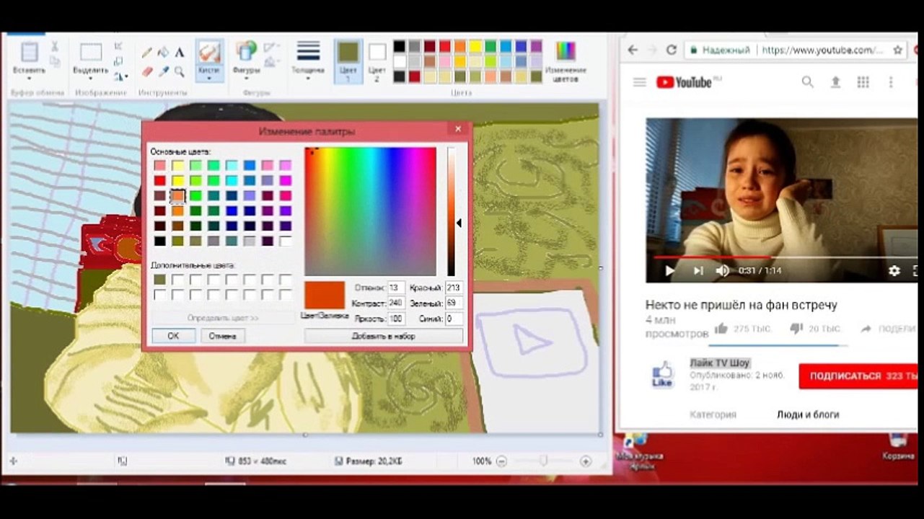
Task: Click the Красный red value field
Action: [x=454, y=288]
